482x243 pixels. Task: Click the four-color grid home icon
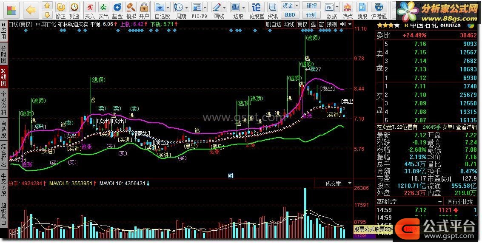(x=11, y=10)
